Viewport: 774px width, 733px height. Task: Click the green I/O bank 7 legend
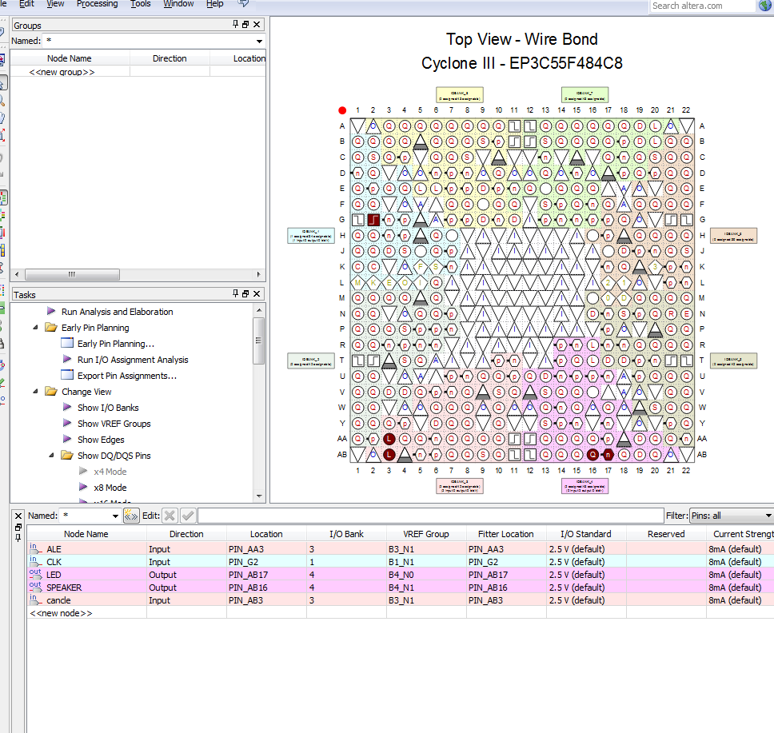pos(585,95)
